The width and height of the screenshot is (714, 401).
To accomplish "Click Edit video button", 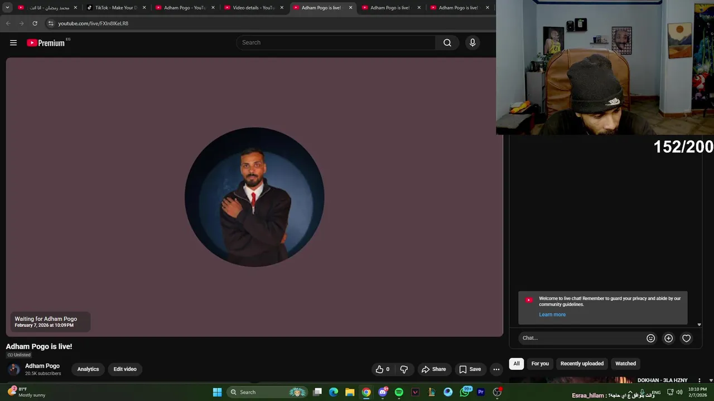I will point(125,369).
